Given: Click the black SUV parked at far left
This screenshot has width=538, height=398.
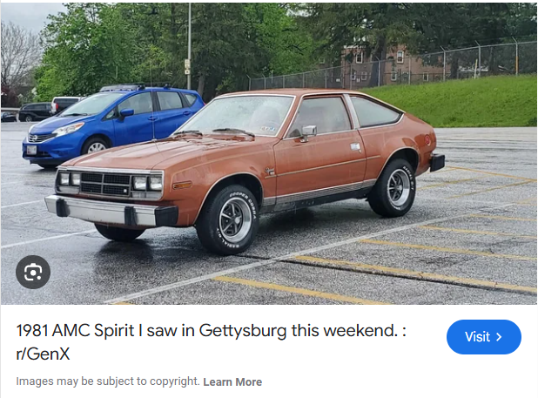Looking at the screenshot, I should pos(36,111).
